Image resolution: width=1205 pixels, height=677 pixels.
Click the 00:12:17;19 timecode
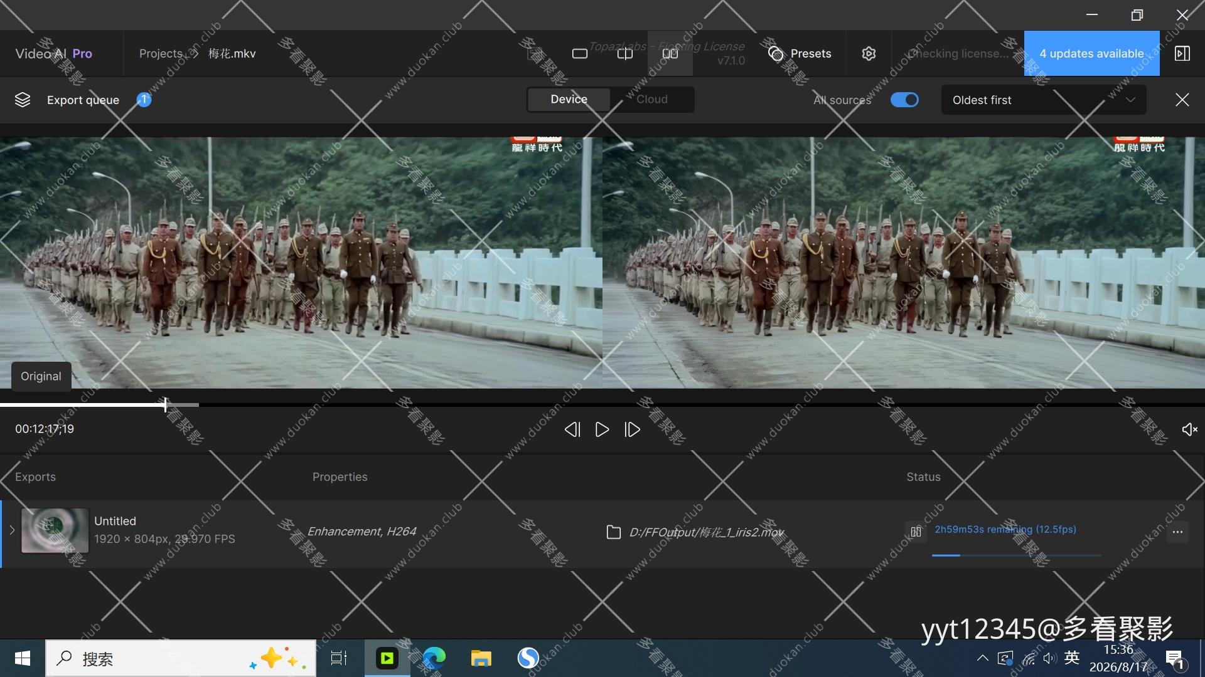click(x=45, y=429)
